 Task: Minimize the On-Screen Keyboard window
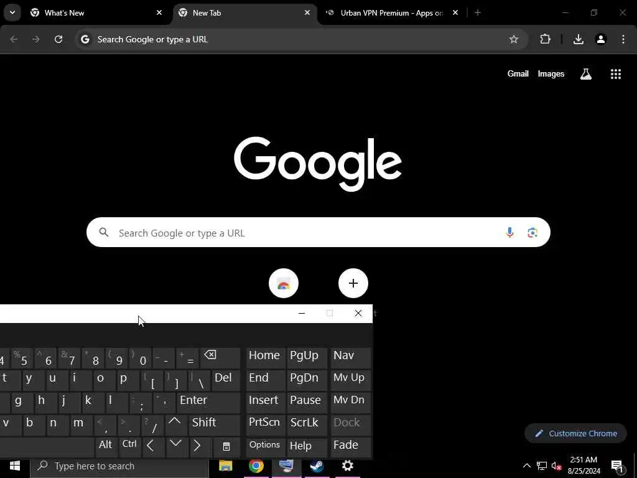pyautogui.click(x=302, y=314)
